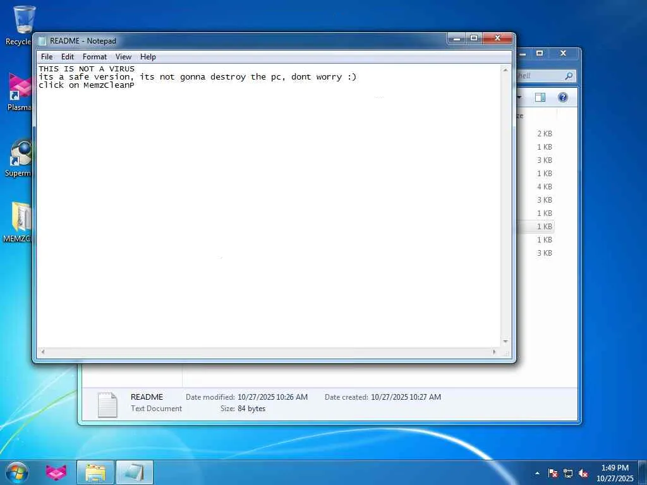The height and width of the screenshot is (485, 647).
Task: Click the Notepad taskbar button
Action: (135, 472)
